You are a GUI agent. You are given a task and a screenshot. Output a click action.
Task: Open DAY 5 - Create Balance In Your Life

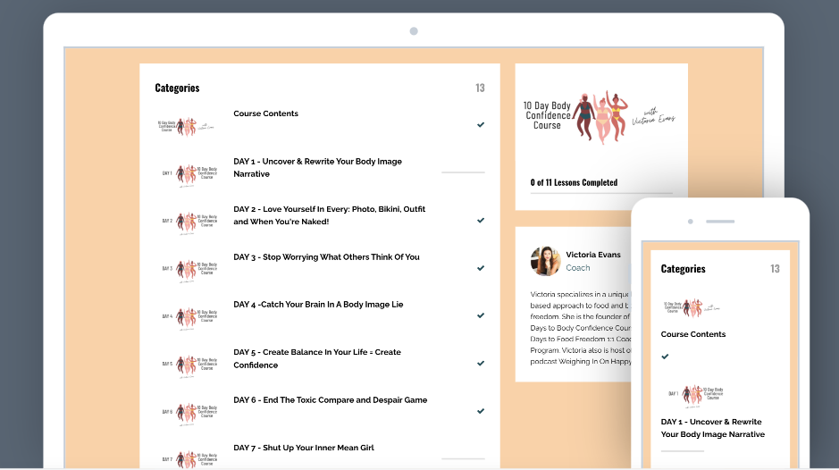(x=317, y=358)
